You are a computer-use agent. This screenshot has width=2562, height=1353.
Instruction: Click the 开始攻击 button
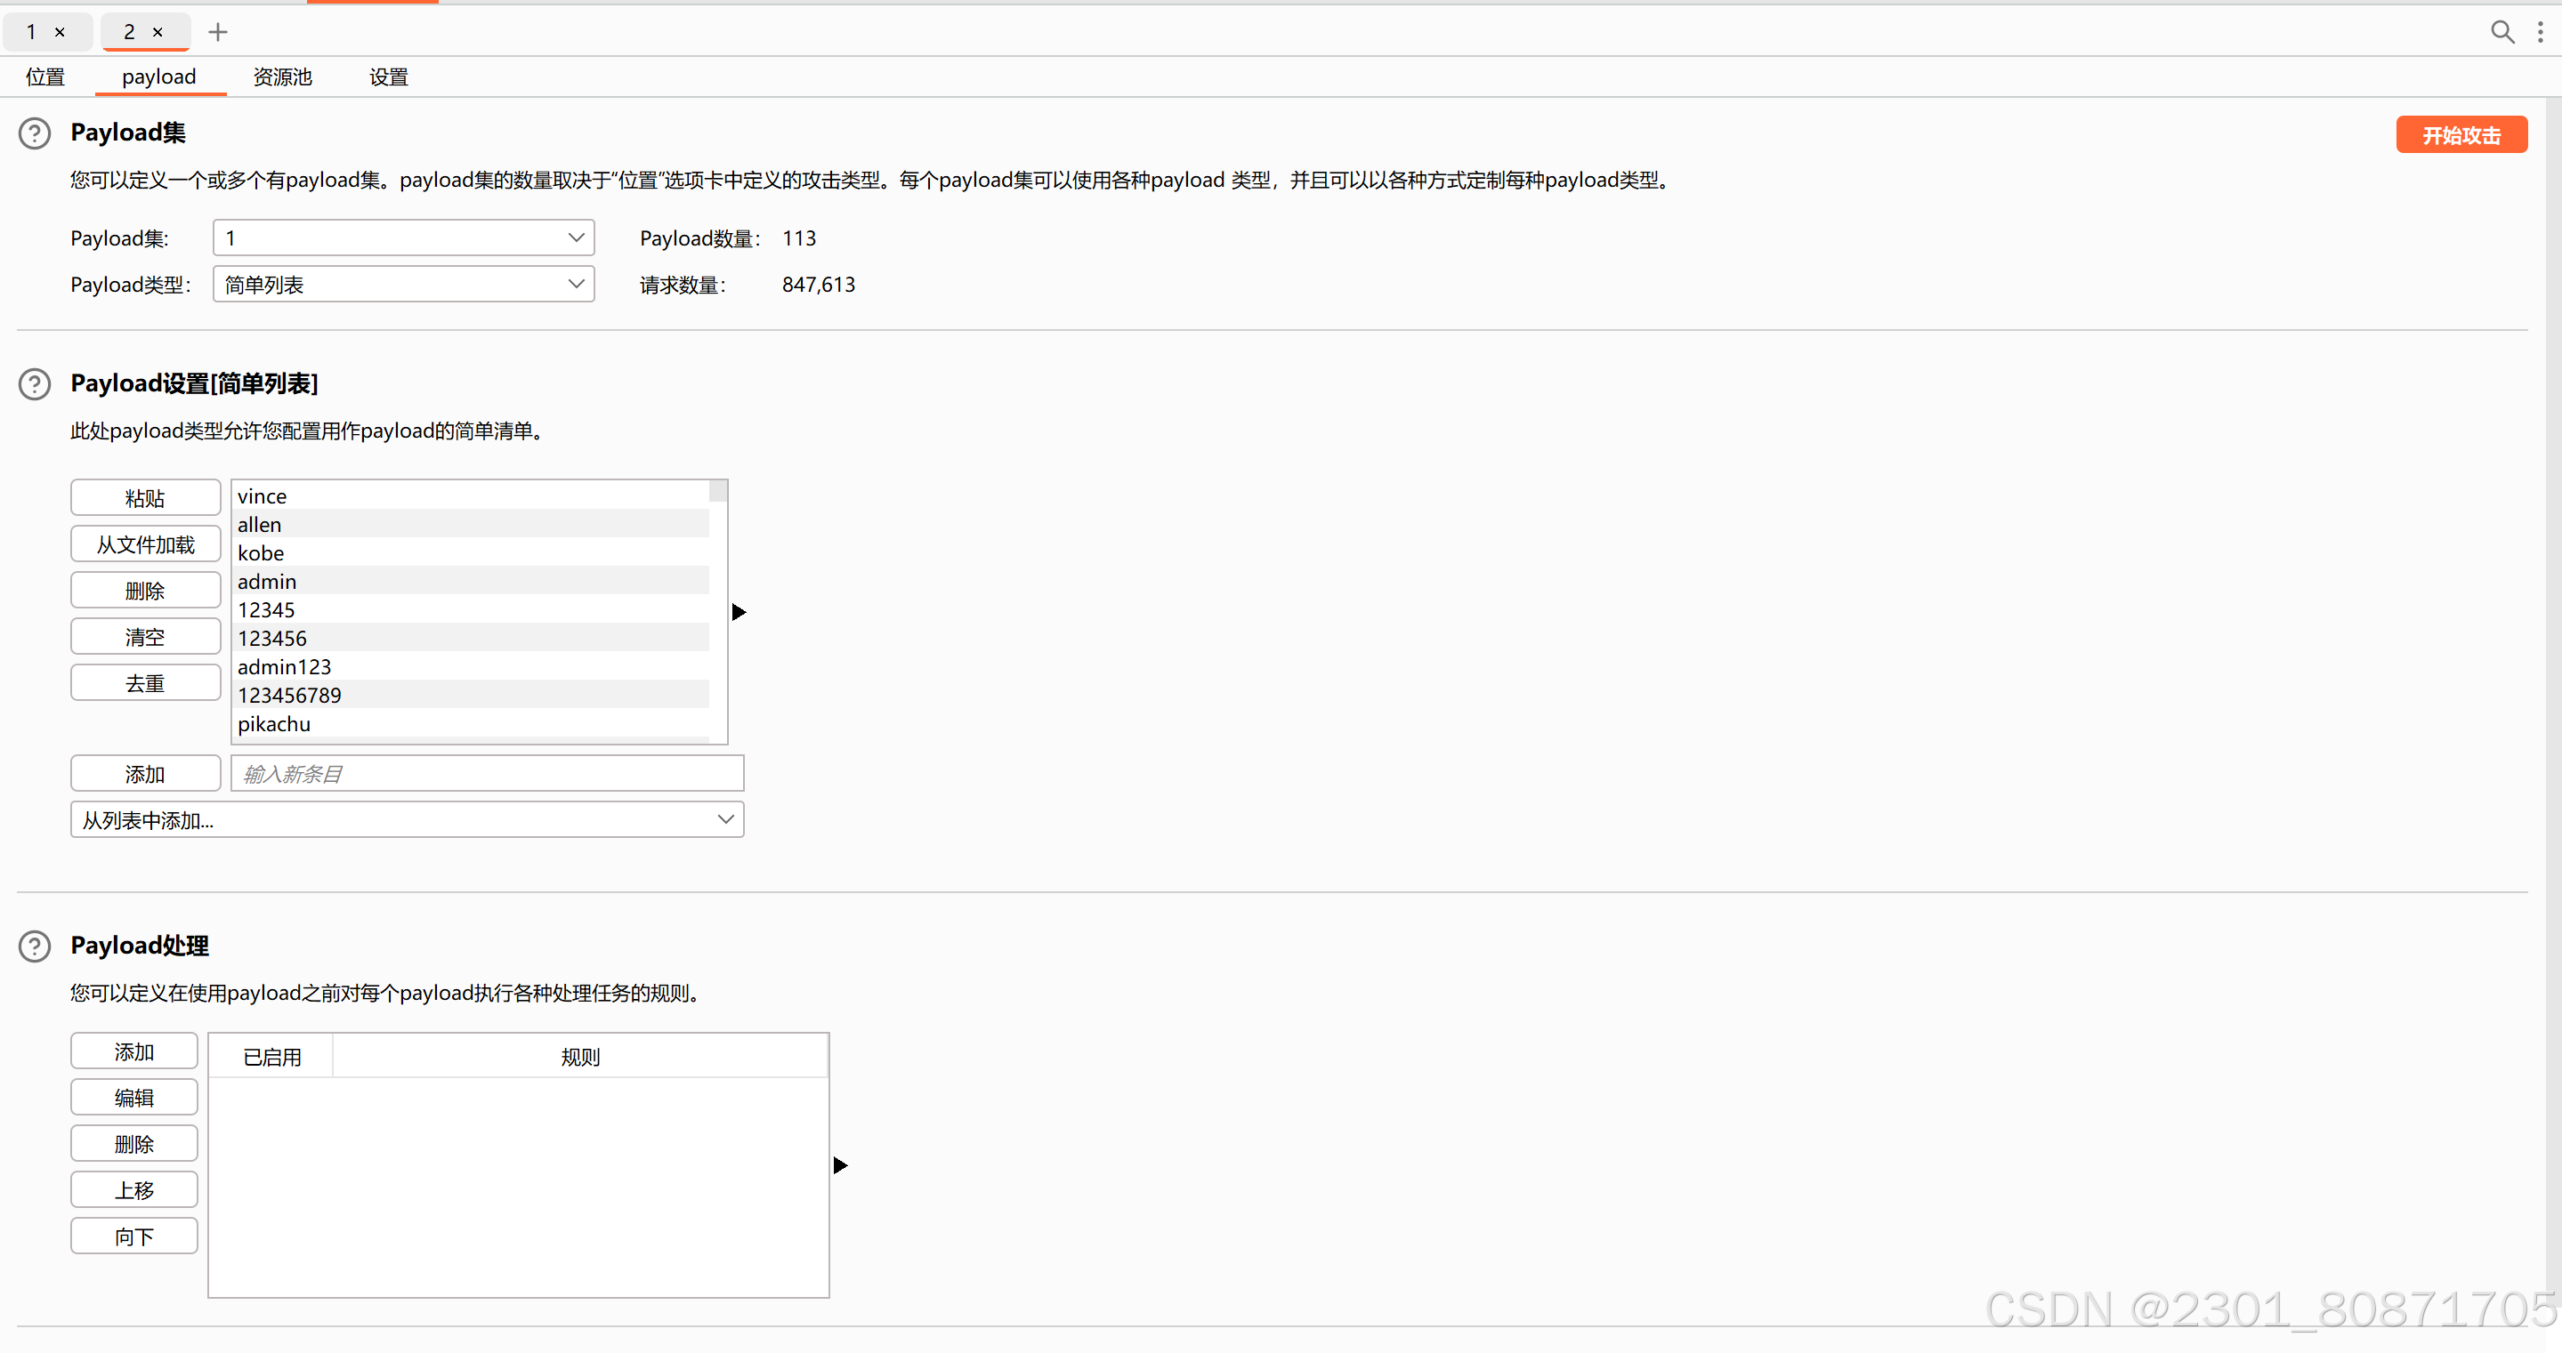point(2461,135)
